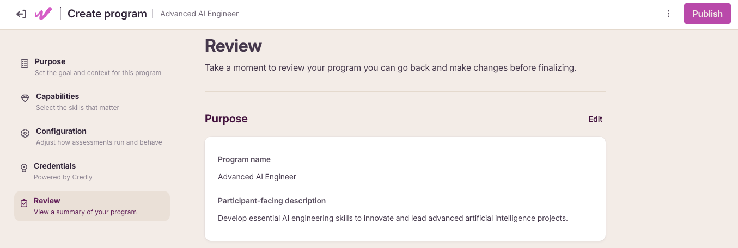The image size is (738, 248).
Task: Click the exit arrow icon in the header
Action: click(21, 14)
